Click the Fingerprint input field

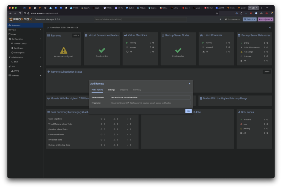click(x=150, y=103)
